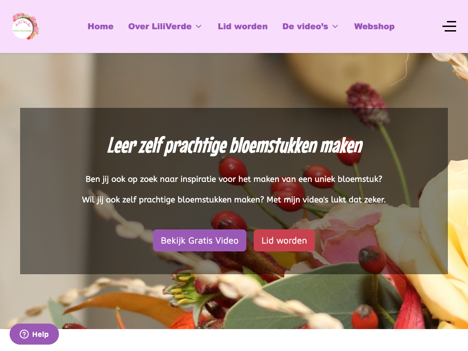Click the purple Bekijk Gratis Video button
The image size is (468, 351).
tap(200, 240)
